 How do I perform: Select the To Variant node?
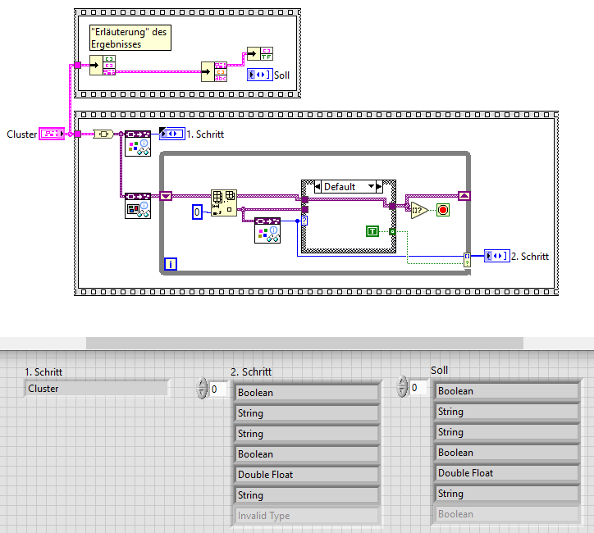pyautogui.click(x=103, y=134)
